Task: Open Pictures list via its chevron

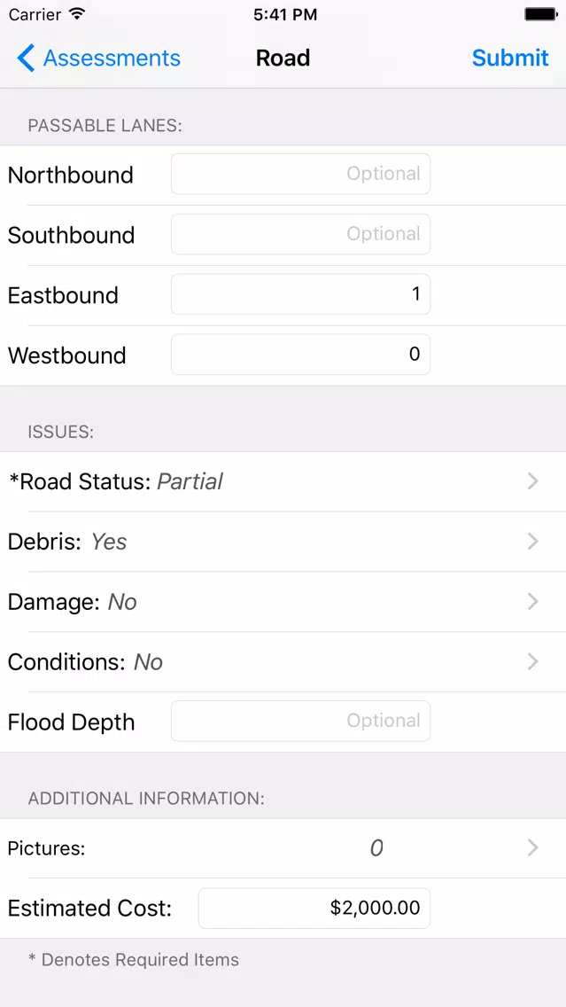Action: (x=532, y=847)
